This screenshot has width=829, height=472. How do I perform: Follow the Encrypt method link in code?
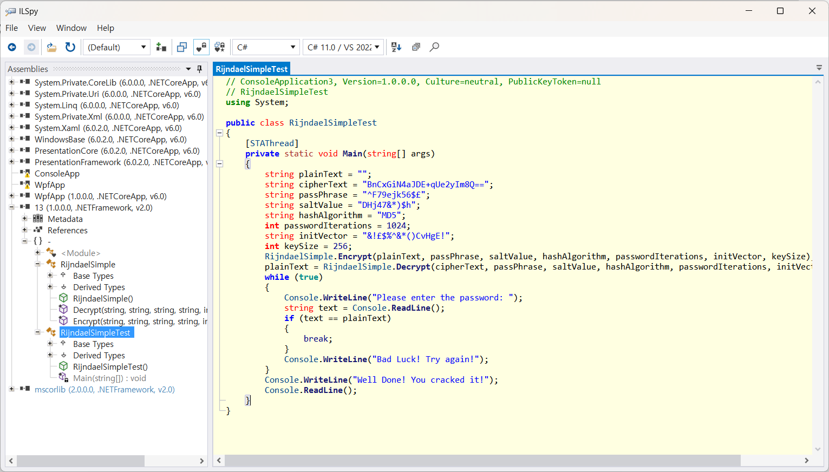355,257
